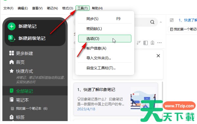Open the 帮助(H) menu
The image size is (197, 124).
pyautogui.click(x=97, y=8)
